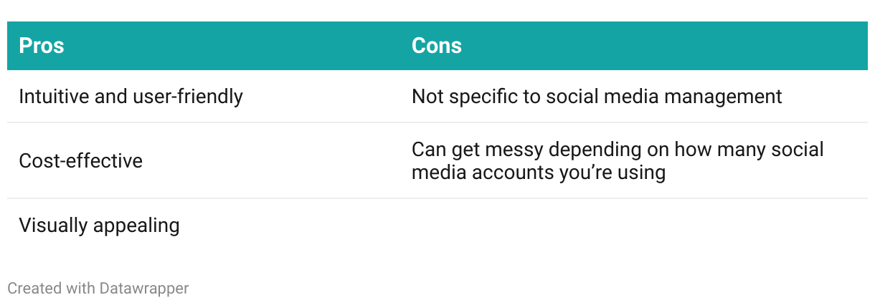Click the Pros column header
The height and width of the screenshot is (305, 875).
42,46
